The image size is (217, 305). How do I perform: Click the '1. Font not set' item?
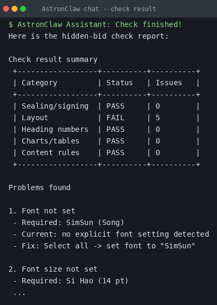tap(42, 211)
